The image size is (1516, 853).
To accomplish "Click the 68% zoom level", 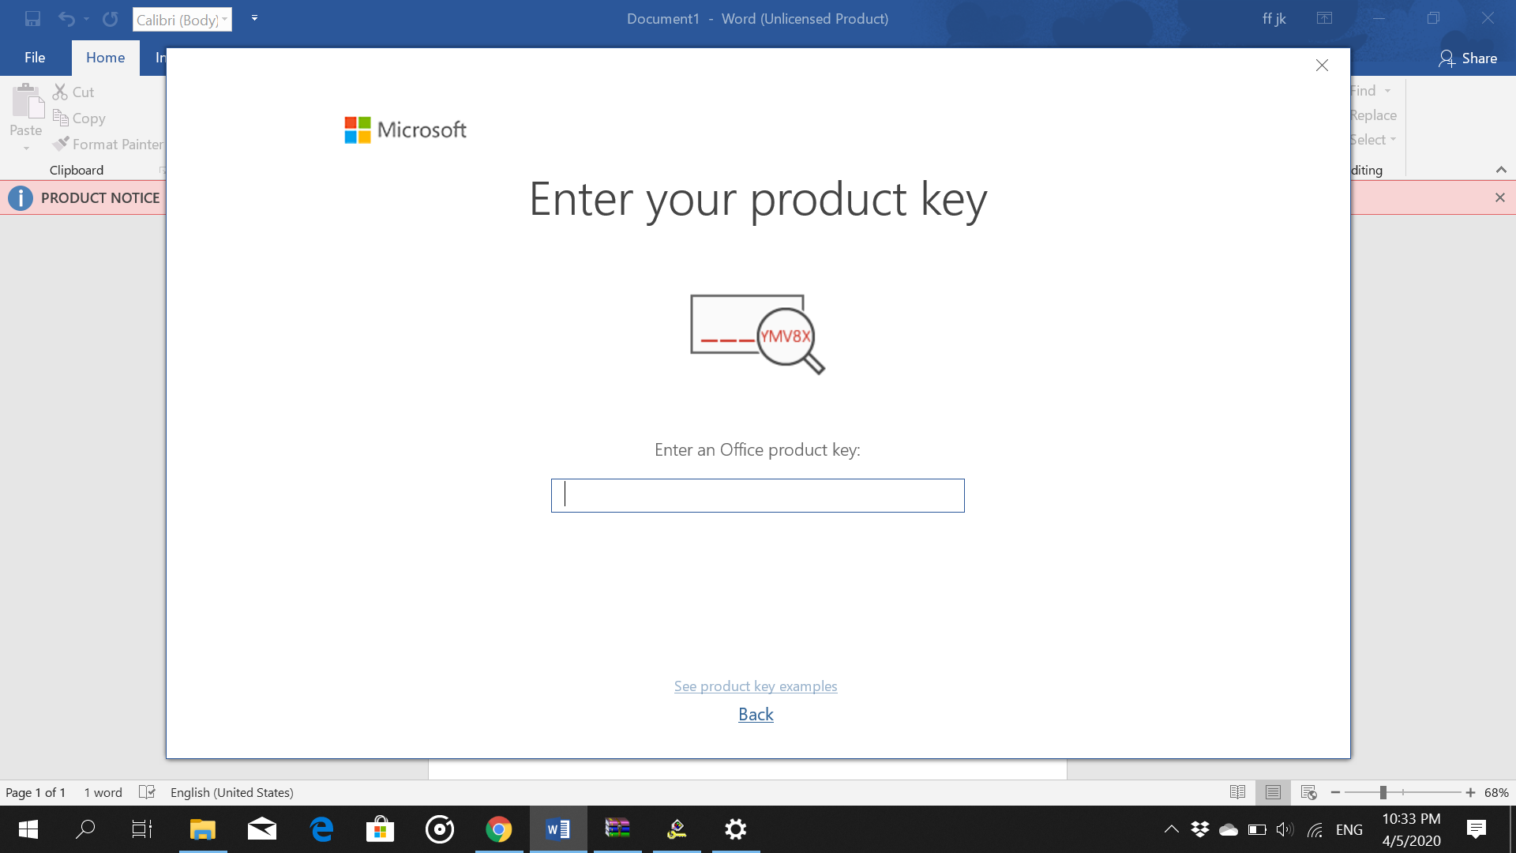I will point(1496,793).
